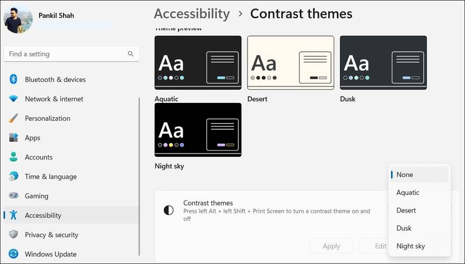Click the Find a setting search field
Viewport: 465px width, 264px height.
(72, 54)
